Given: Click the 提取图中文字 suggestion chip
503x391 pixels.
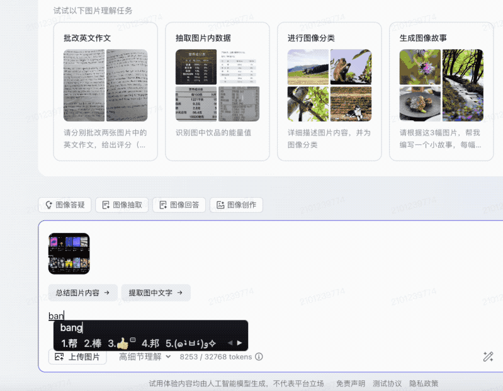Looking at the screenshot, I should click(x=156, y=293).
